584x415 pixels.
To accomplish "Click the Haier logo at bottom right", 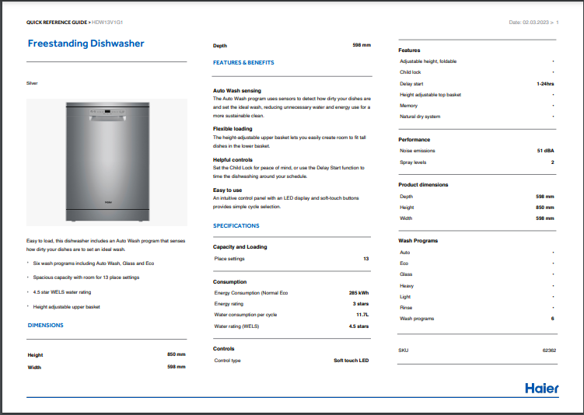I will pos(540,388).
